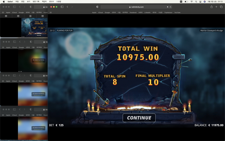Open the 윈도우 menu
Screen dimensions: 225x141
[52, 1]
